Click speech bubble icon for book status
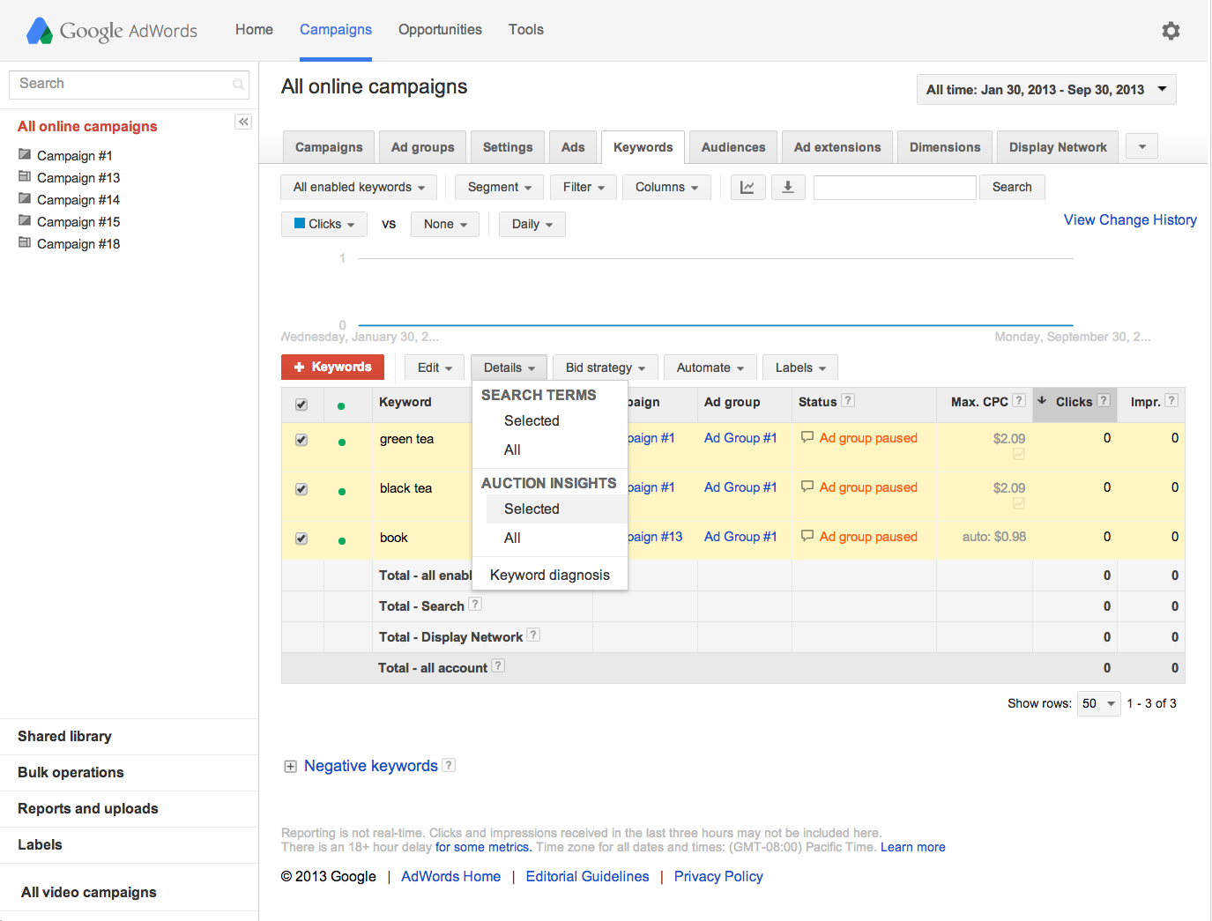This screenshot has width=1212, height=921. pos(807,536)
